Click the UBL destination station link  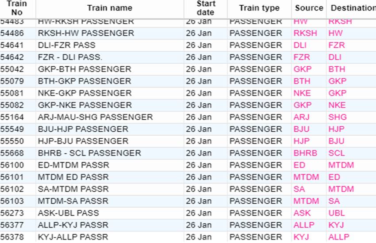coord(336,213)
